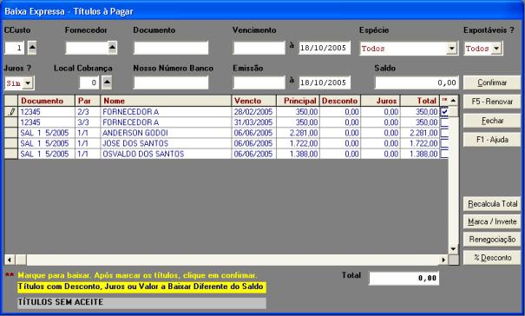This screenshot has height=316, width=525.
Task: Mark the JOSE DOS SANTOS row checkbox
Action: click(444, 143)
